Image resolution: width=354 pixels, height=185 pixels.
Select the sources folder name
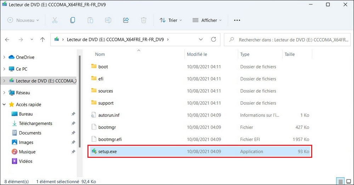(x=105, y=91)
